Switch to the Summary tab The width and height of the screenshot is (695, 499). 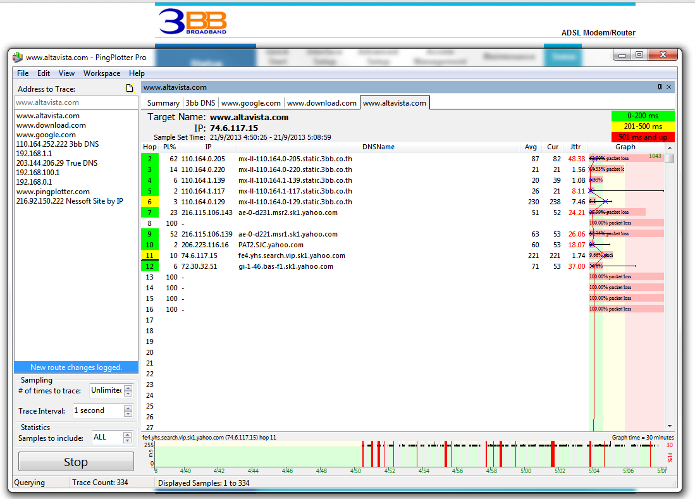click(x=163, y=103)
